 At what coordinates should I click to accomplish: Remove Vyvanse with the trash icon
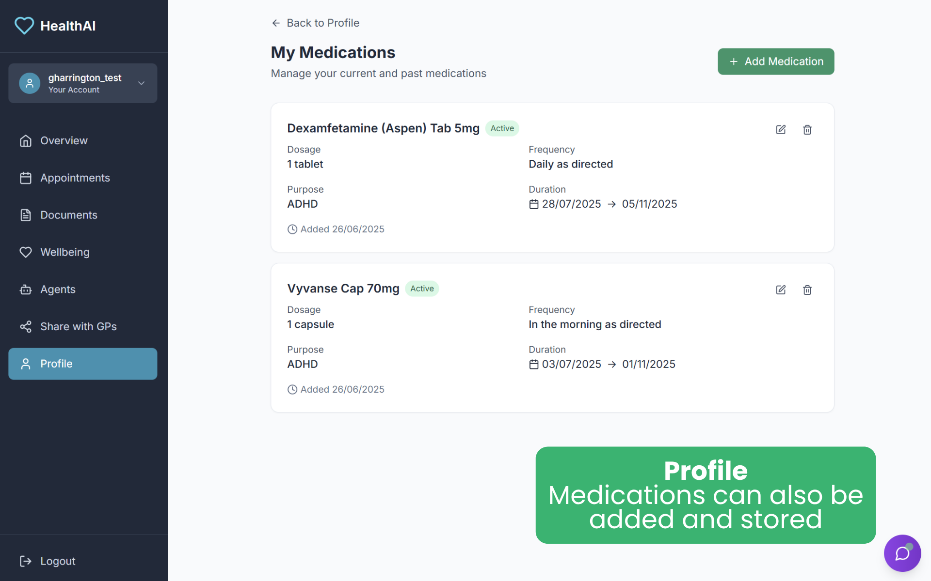807,290
